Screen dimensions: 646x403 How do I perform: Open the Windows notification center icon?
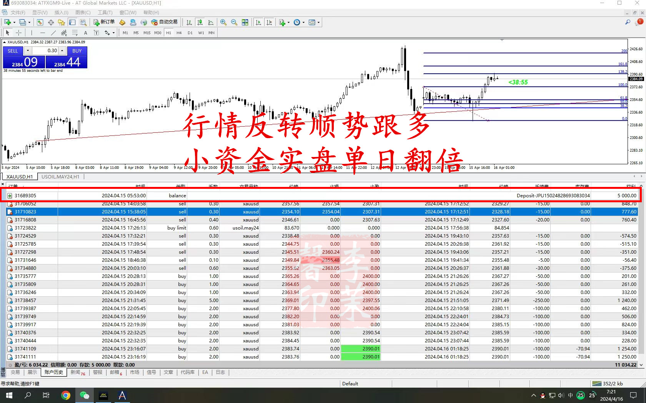tap(633, 395)
